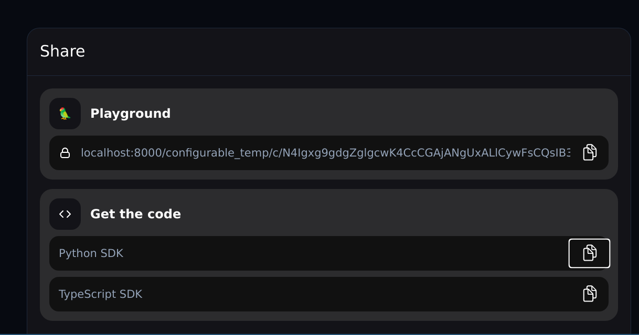Screen dimensions: 639x335
Task: Click the Python SDK label text
Action: point(91,253)
